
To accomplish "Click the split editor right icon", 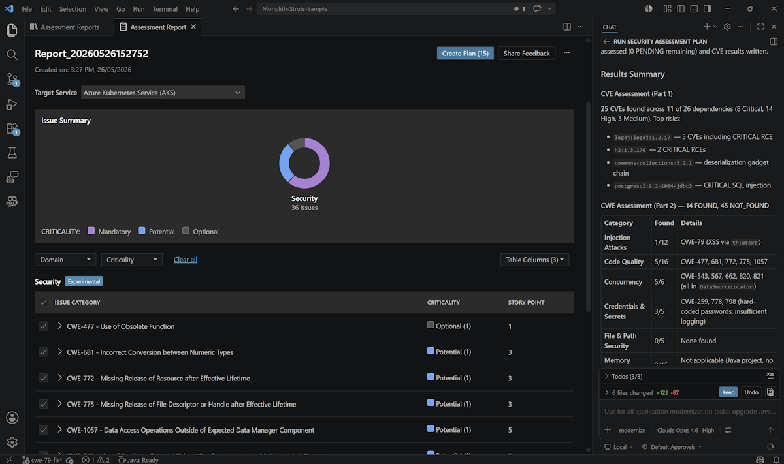I will click(567, 27).
